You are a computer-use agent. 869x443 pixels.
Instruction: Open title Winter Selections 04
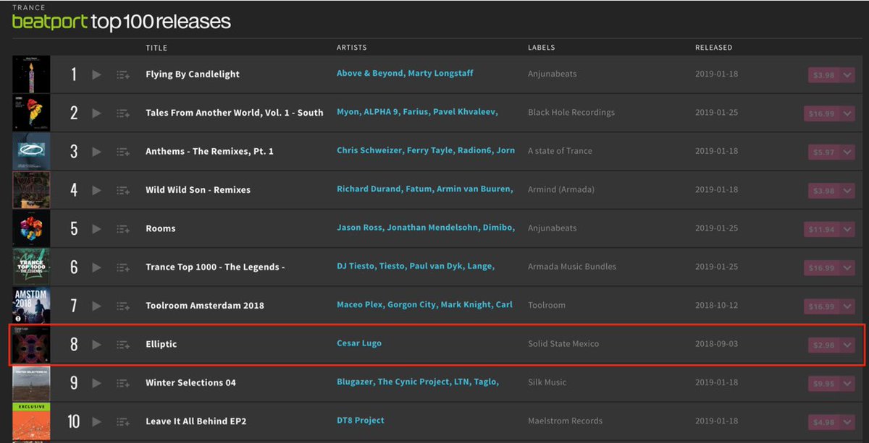click(190, 382)
